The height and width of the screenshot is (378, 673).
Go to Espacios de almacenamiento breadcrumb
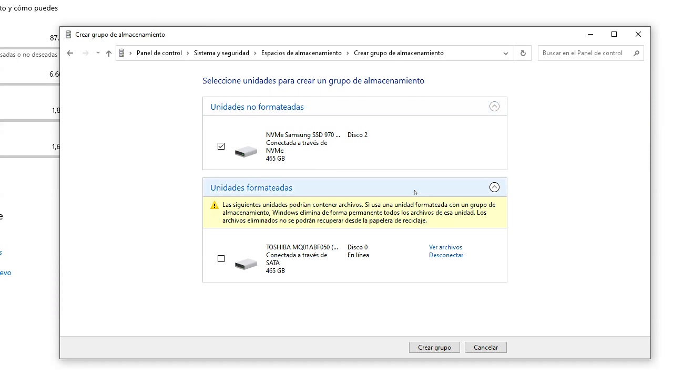(x=301, y=53)
